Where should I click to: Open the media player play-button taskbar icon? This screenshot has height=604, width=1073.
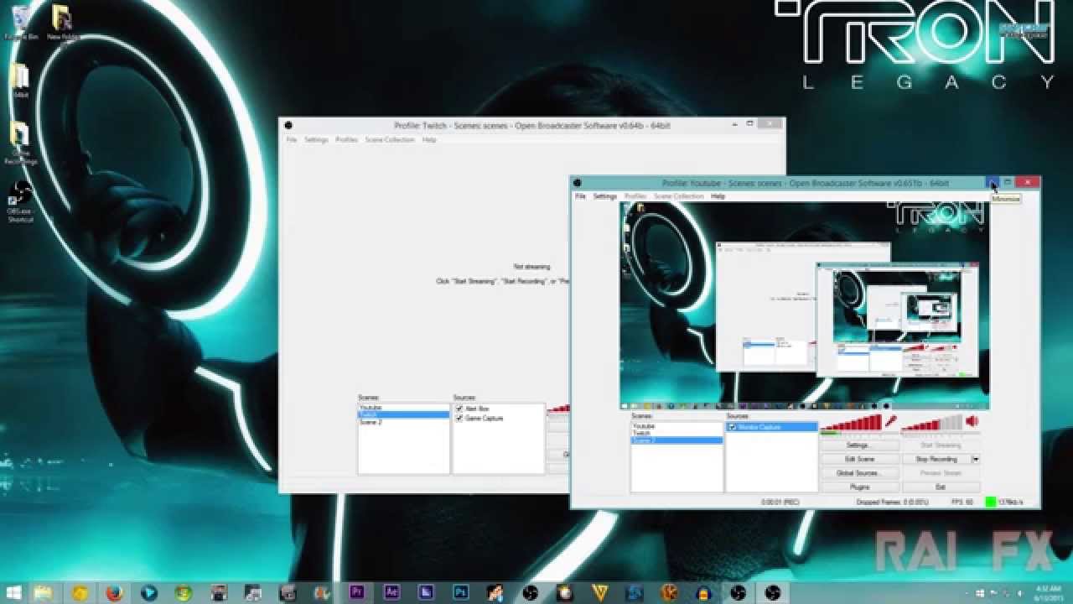(x=149, y=593)
